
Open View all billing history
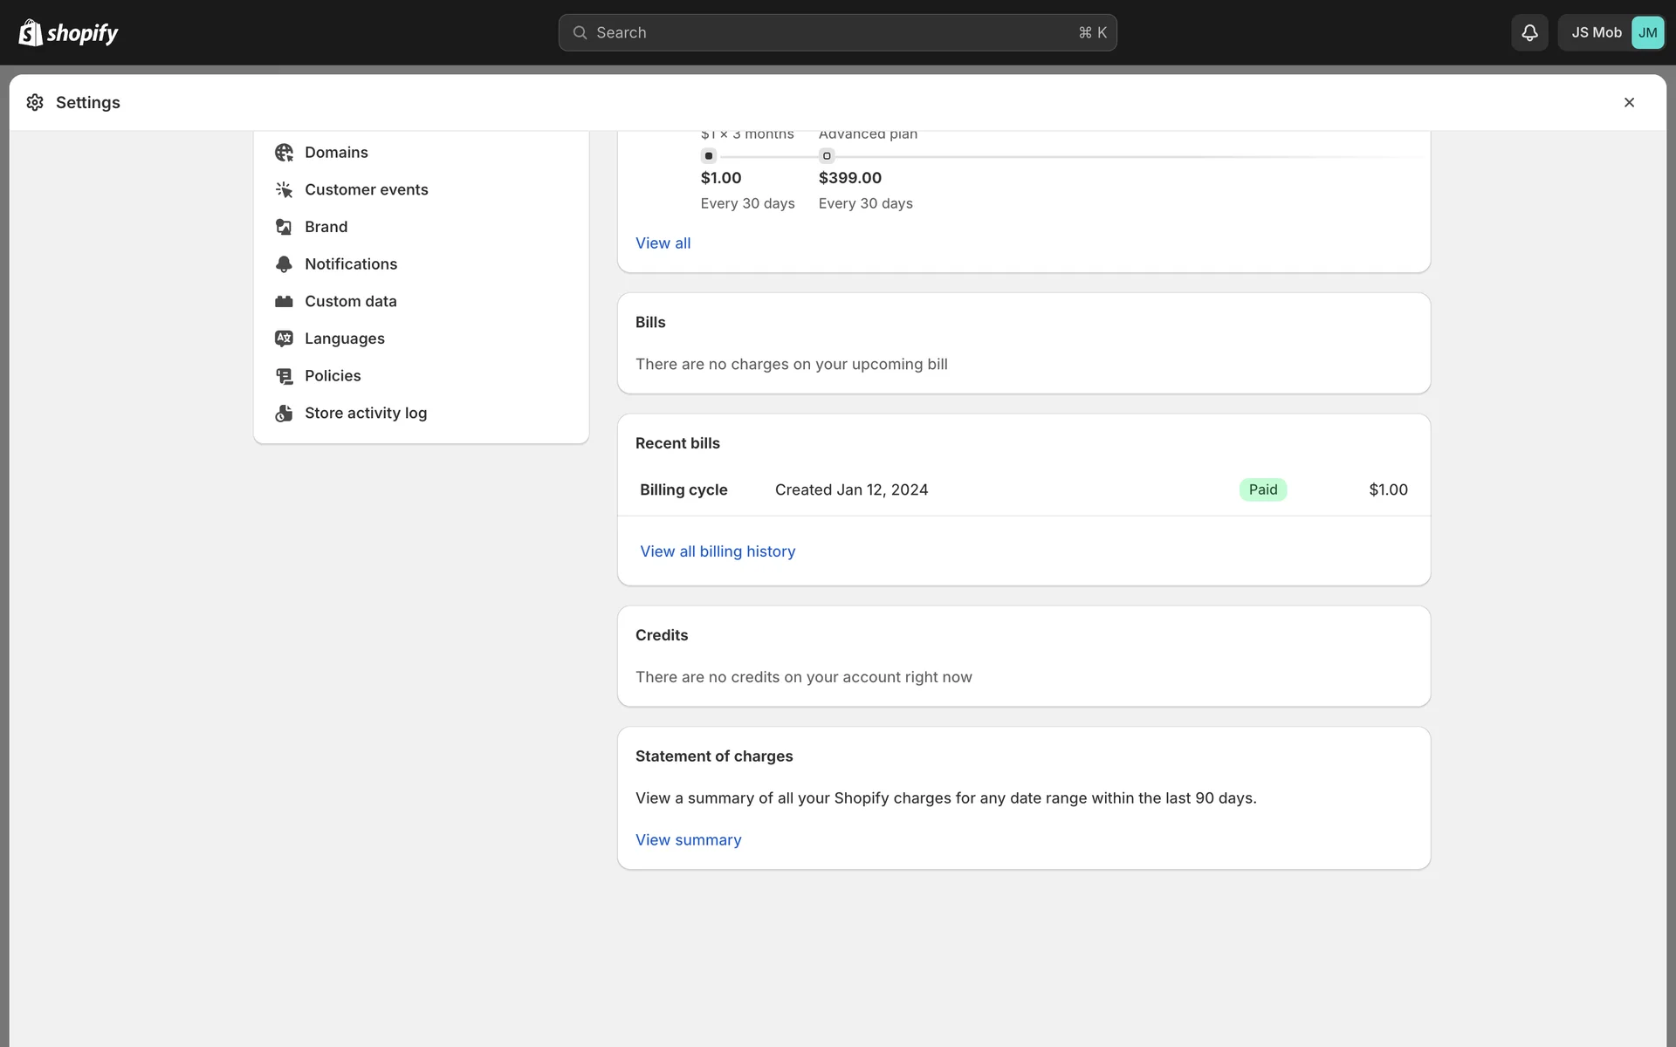point(718,551)
